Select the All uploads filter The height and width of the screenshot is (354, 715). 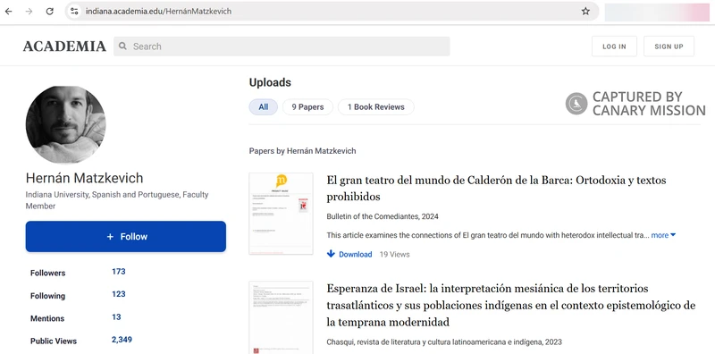point(263,107)
